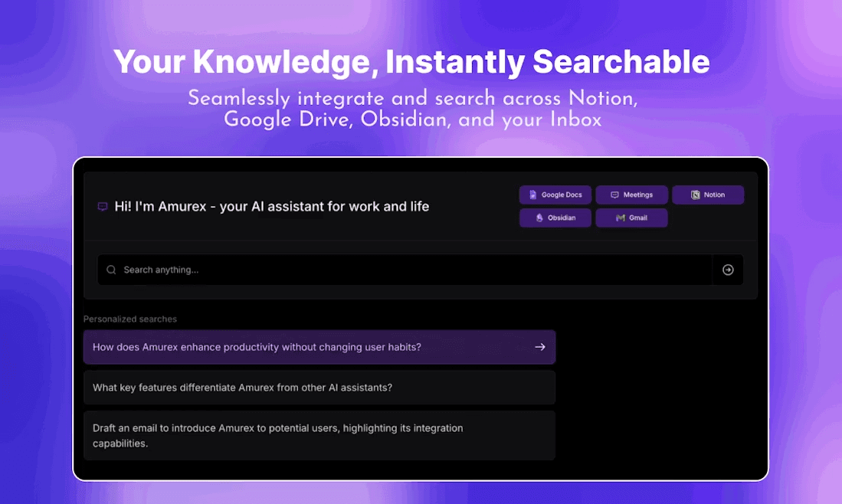842x504 pixels.
Task: Toggle the Google Docs source label
Action: (562, 195)
